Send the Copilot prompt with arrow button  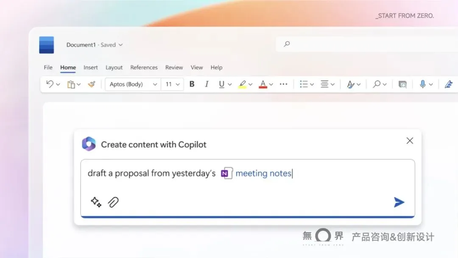[x=399, y=202]
